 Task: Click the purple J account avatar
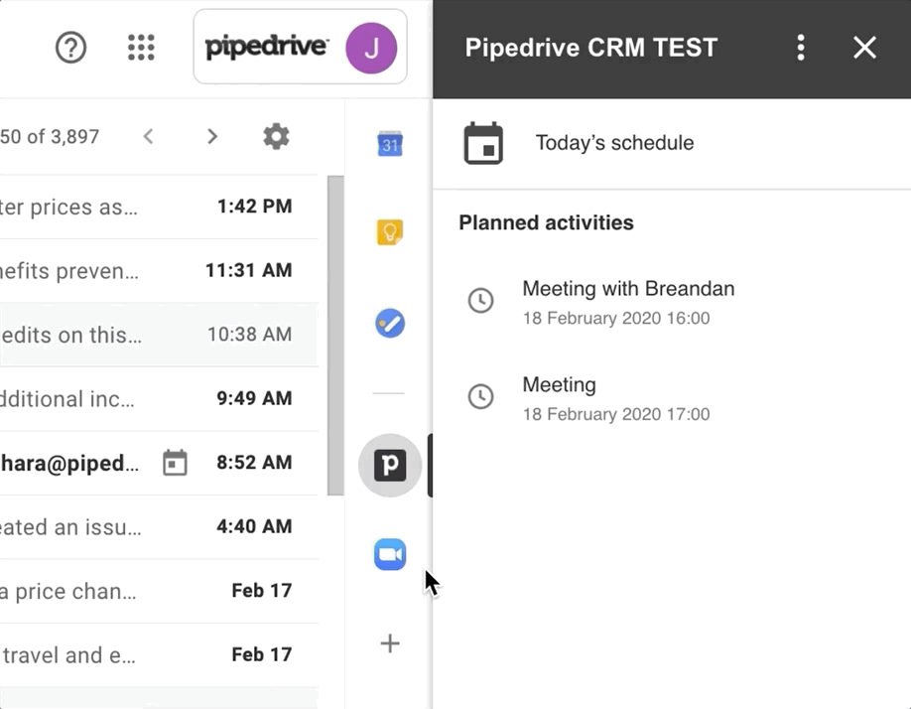pos(370,48)
